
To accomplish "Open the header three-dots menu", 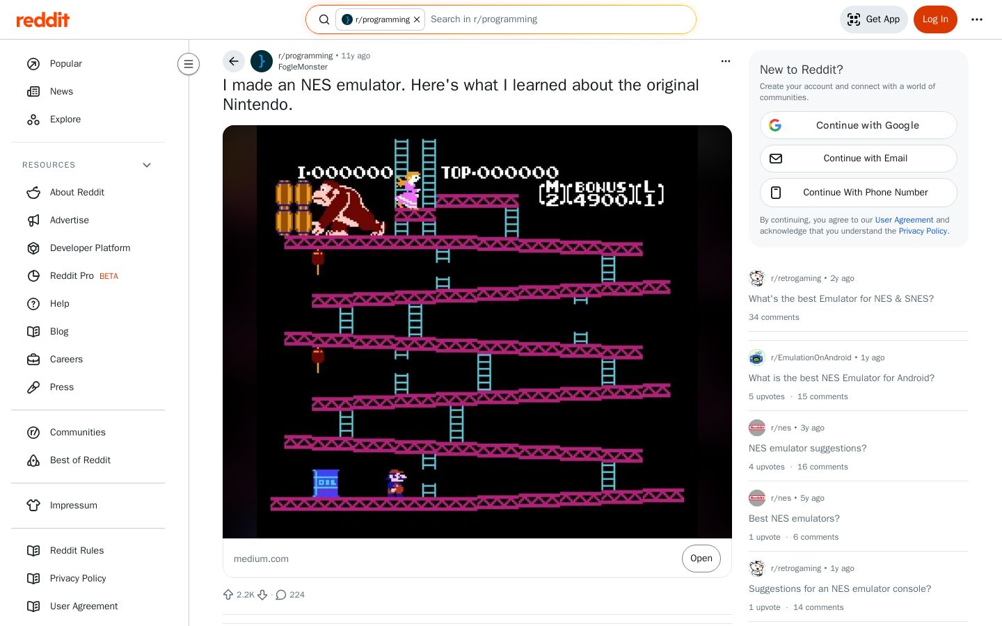I will pos(977,19).
